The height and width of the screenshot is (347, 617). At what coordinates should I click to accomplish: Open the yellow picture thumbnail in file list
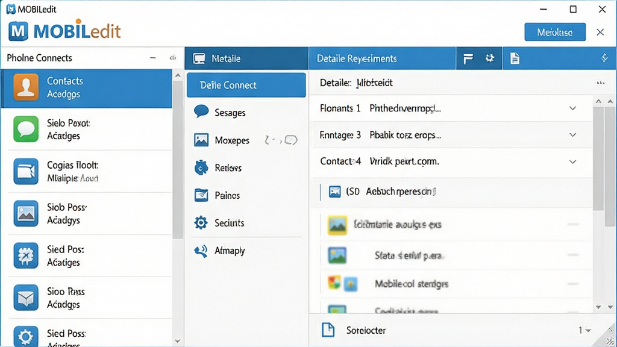tap(337, 225)
